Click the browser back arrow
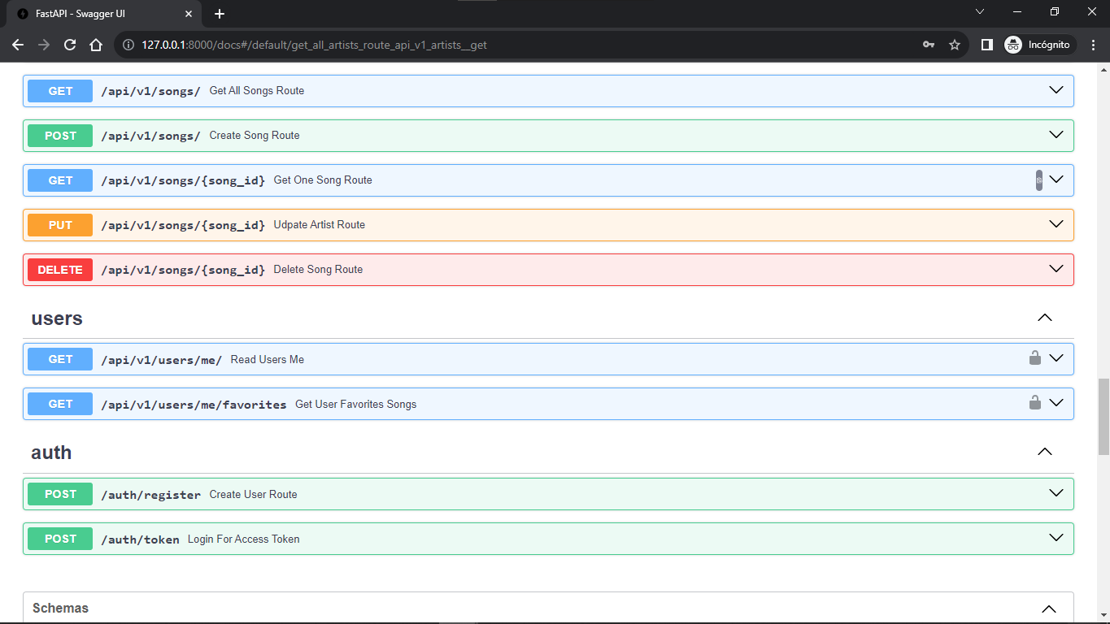This screenshot has width=1110, height=624. tap(18, 45)
